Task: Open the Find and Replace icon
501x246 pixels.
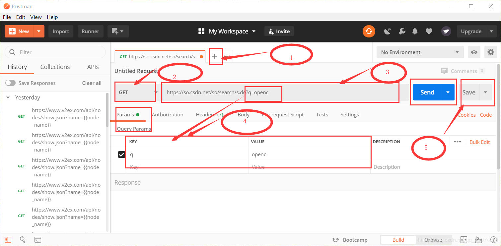Action: 23,240
